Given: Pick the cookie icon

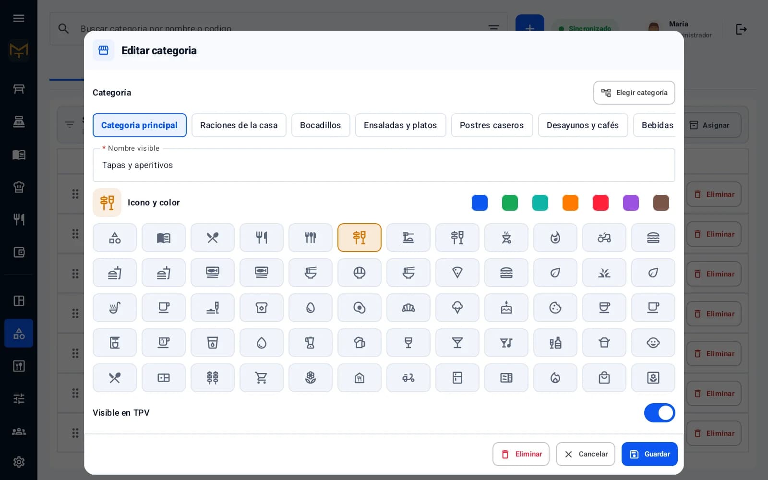Looking at the screenshot, I should 555,308.
